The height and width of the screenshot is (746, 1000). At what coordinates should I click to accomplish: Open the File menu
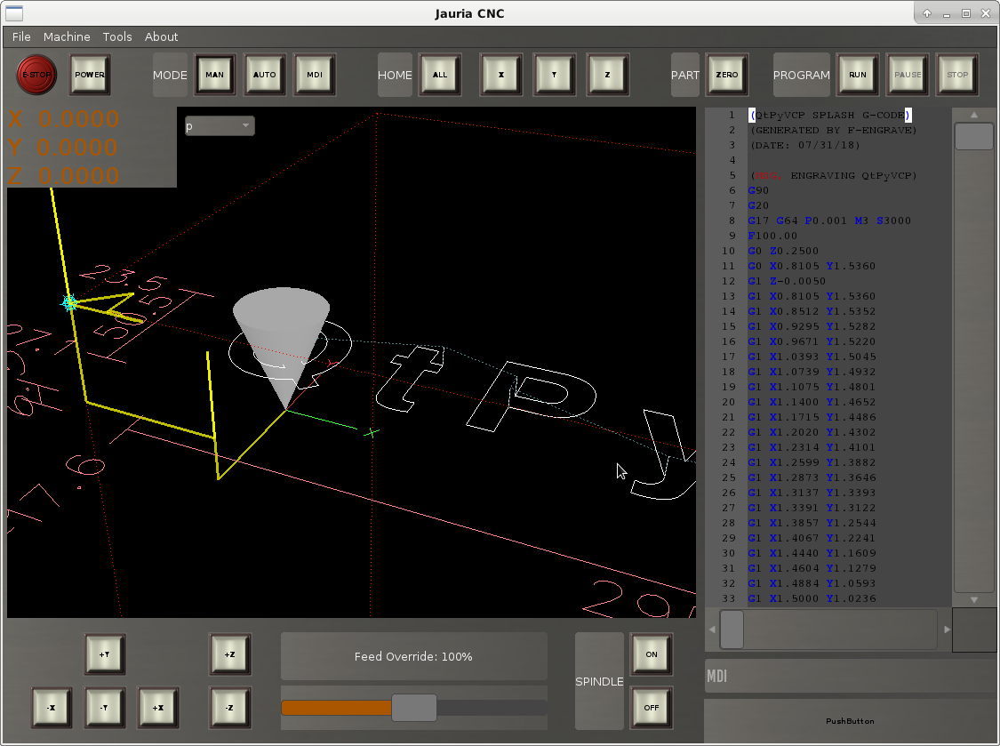[x=21, y=36]
